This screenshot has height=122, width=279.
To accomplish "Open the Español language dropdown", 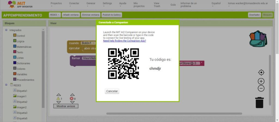I will [216, 4].
